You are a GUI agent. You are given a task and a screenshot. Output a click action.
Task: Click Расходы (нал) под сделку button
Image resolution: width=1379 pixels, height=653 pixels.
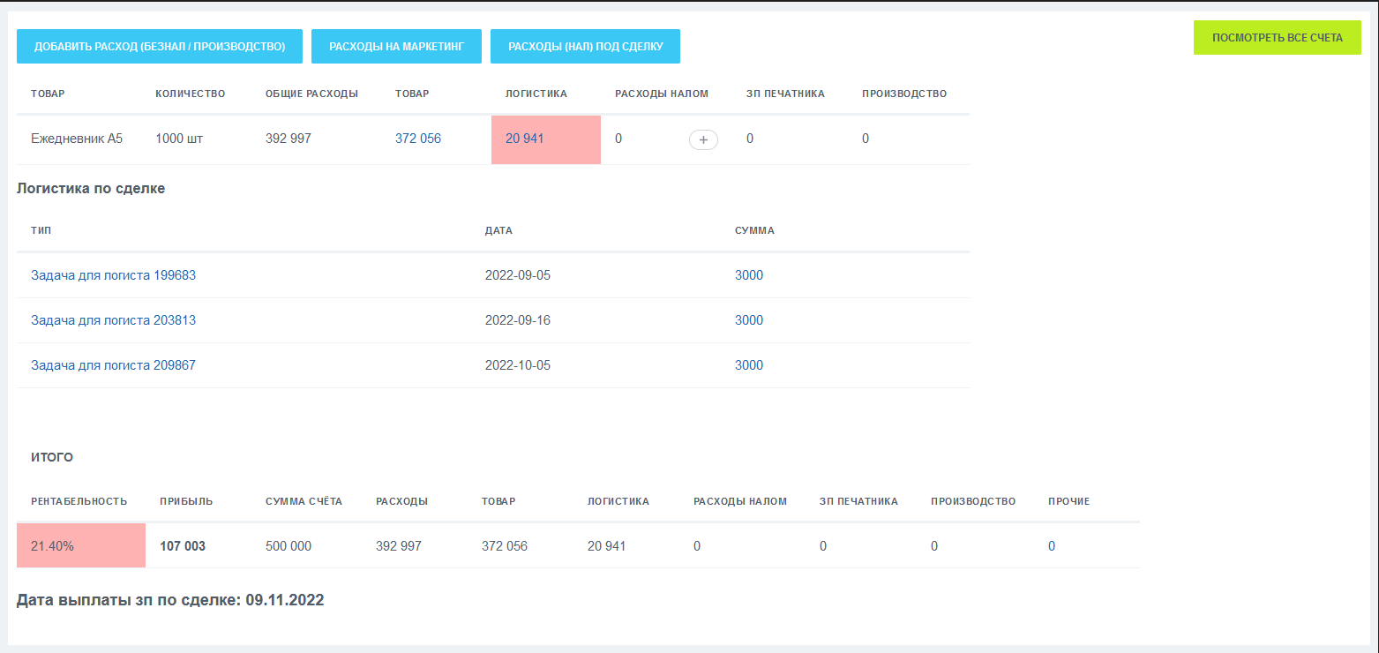585,47
